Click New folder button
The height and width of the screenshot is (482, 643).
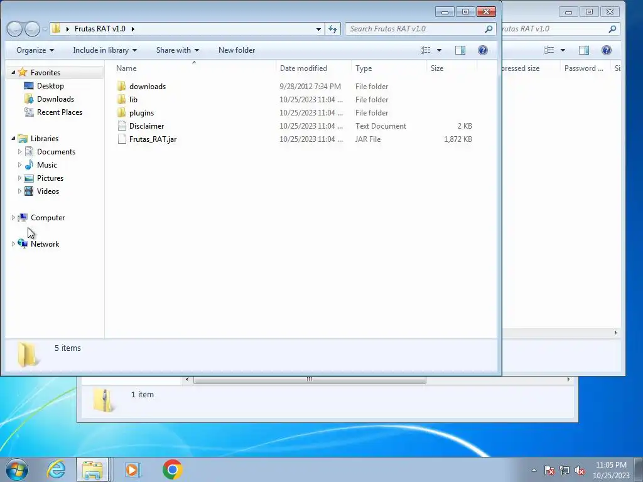pos(237,50)
